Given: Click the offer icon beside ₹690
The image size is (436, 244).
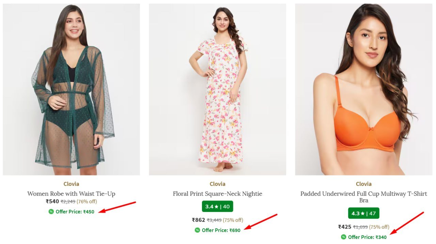Looking at the screenshot, I should pyautogui.click(x=197, y=230).
